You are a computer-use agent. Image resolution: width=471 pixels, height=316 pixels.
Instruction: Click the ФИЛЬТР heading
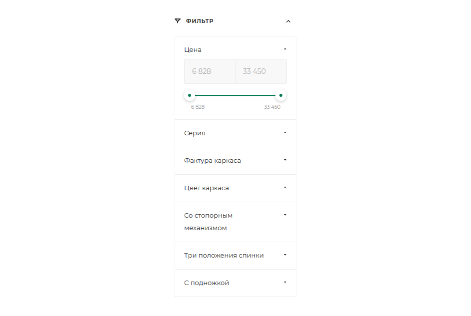click(x=200, y=21)
